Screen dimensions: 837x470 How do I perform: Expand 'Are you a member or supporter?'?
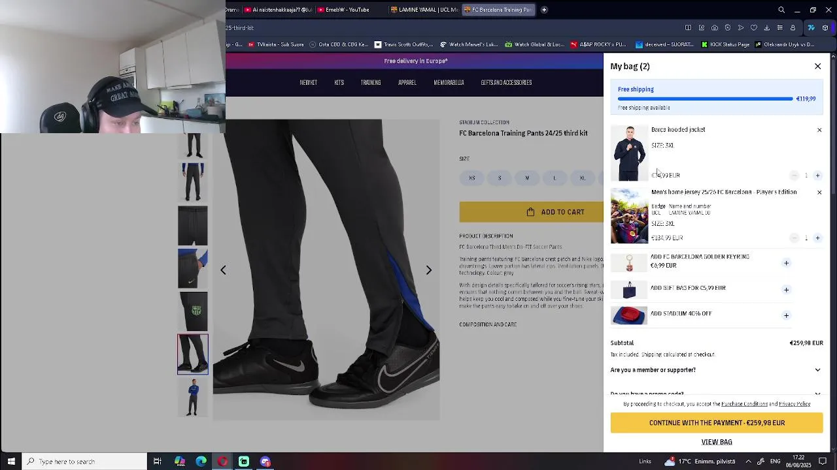tap(716, 370)
